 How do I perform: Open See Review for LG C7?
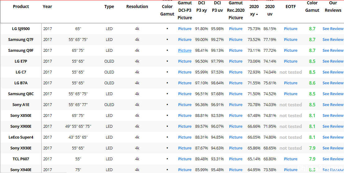(333, 72)
